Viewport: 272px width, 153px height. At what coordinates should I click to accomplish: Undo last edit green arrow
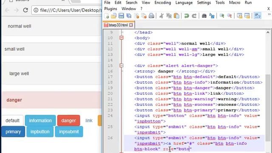coord(187,16)
